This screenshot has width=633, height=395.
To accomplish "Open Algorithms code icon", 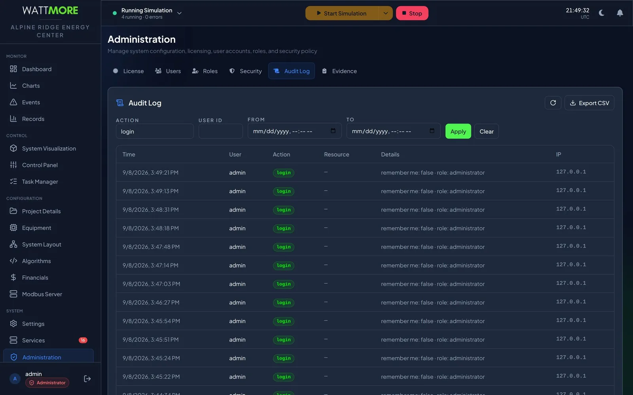I will tap(13, 261).
